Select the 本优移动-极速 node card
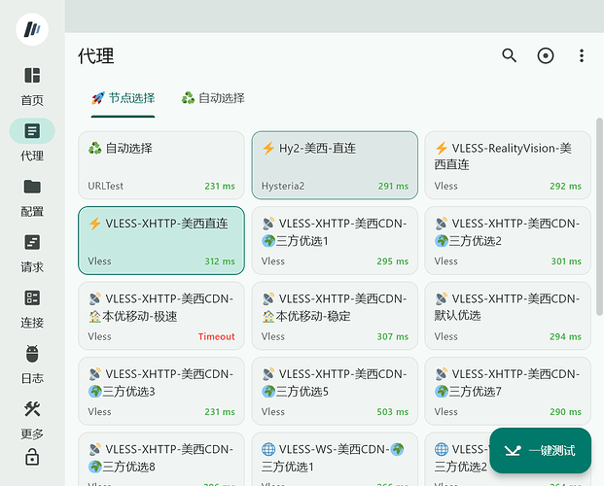Image resolution: width=604 pixels, height=486 pixels. click(161, 316)
